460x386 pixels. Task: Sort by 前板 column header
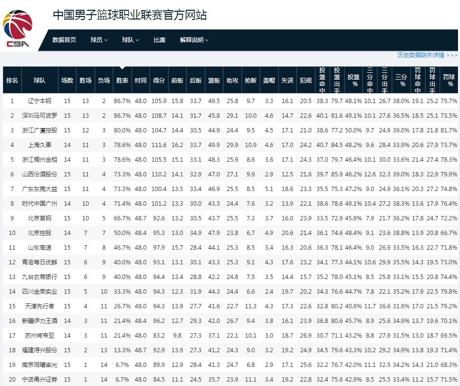177,80
